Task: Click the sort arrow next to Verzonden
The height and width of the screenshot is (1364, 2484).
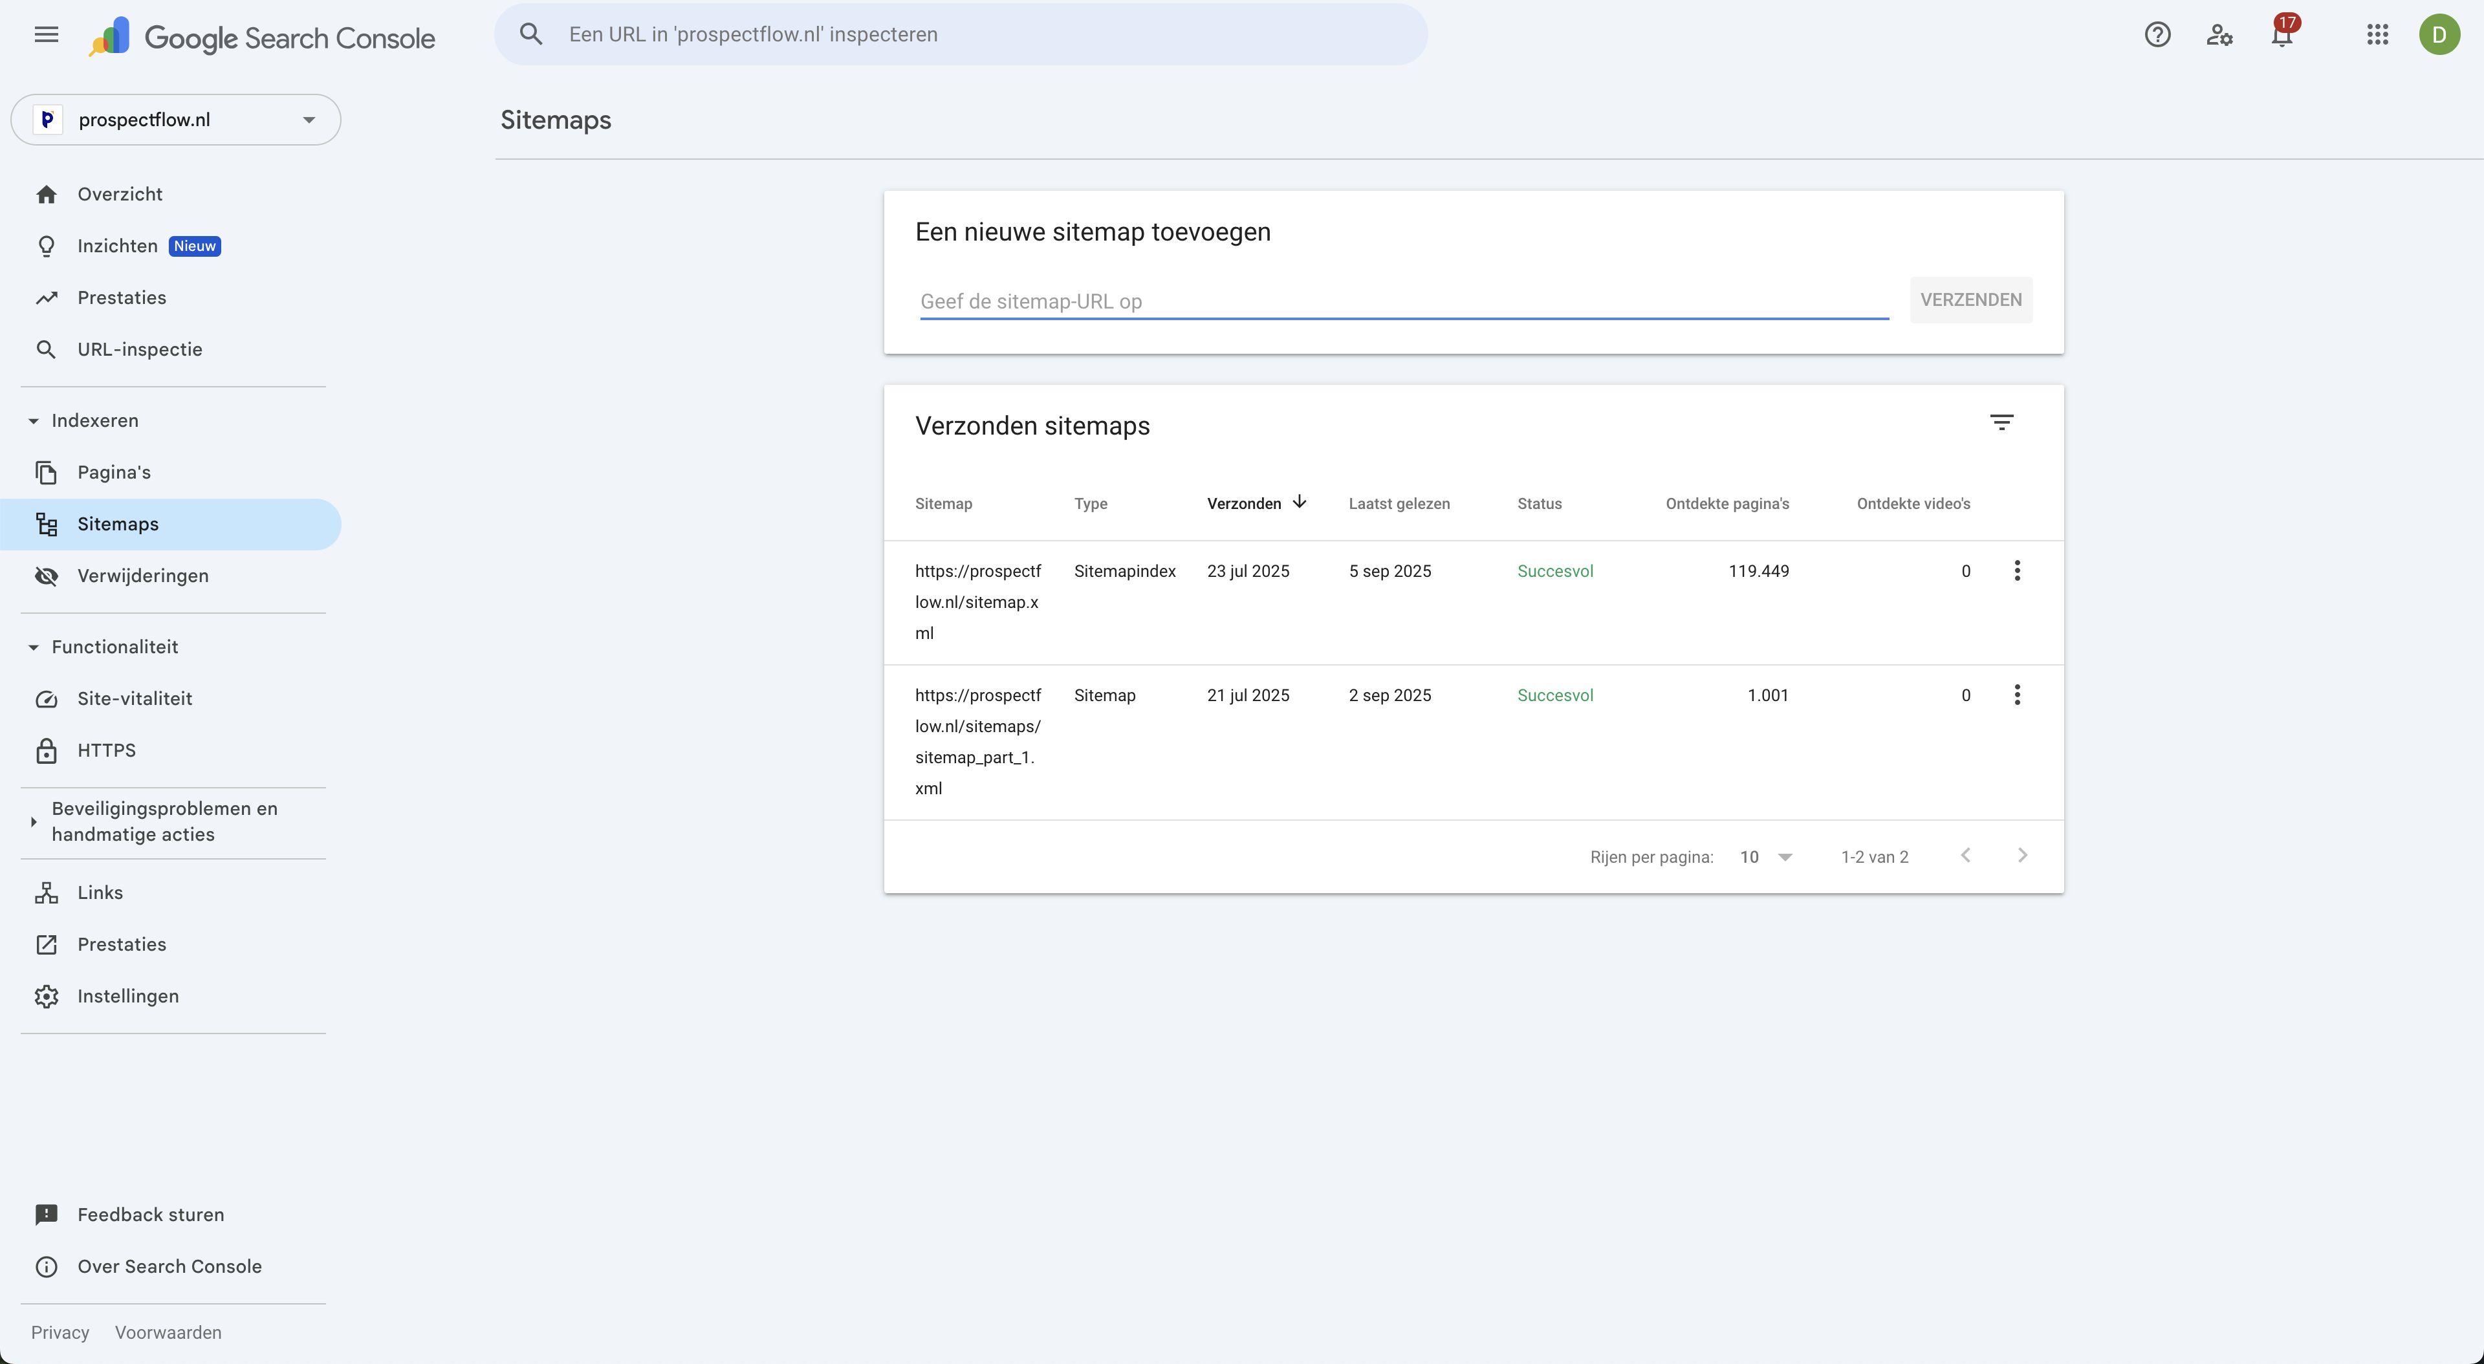Action: 1299,503
